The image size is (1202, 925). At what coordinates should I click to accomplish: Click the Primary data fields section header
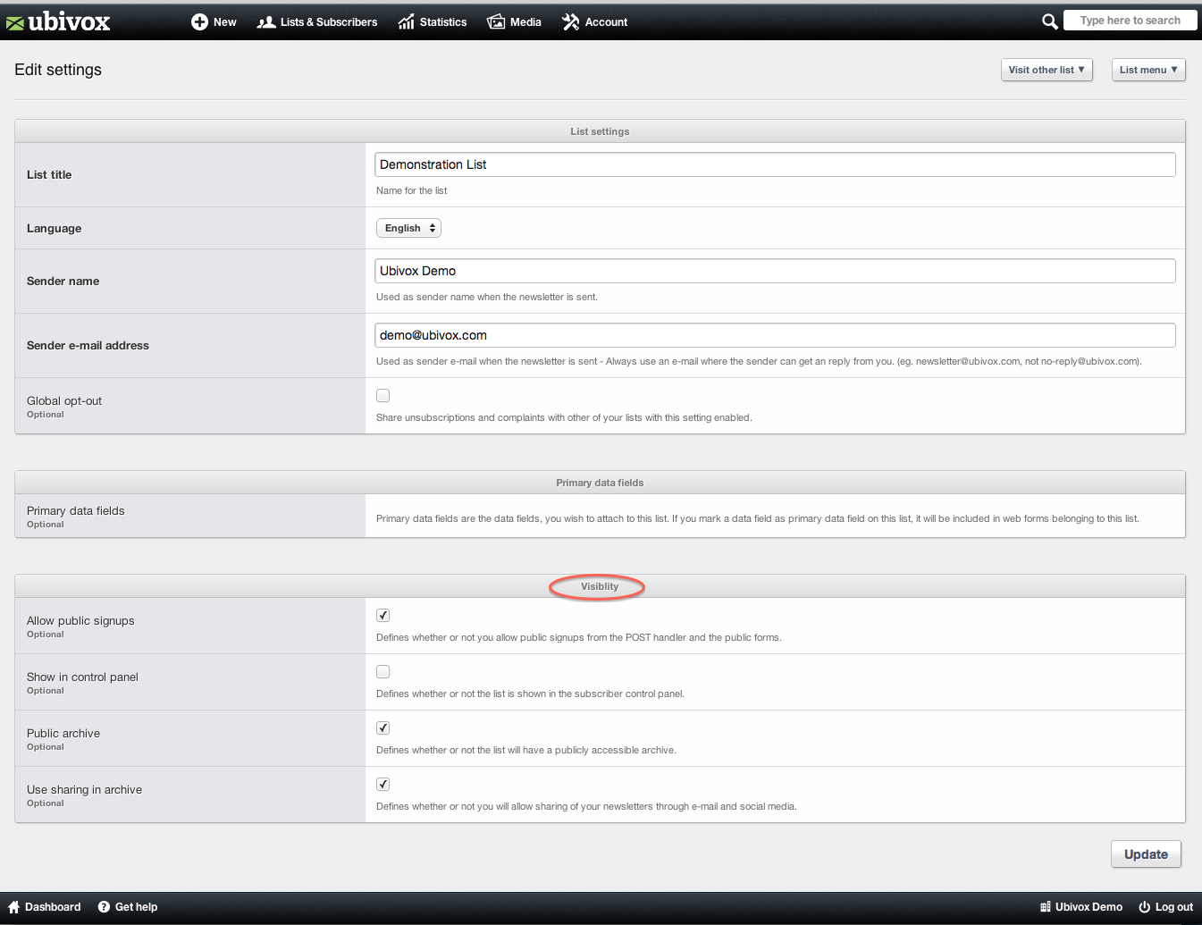(600, 483)
